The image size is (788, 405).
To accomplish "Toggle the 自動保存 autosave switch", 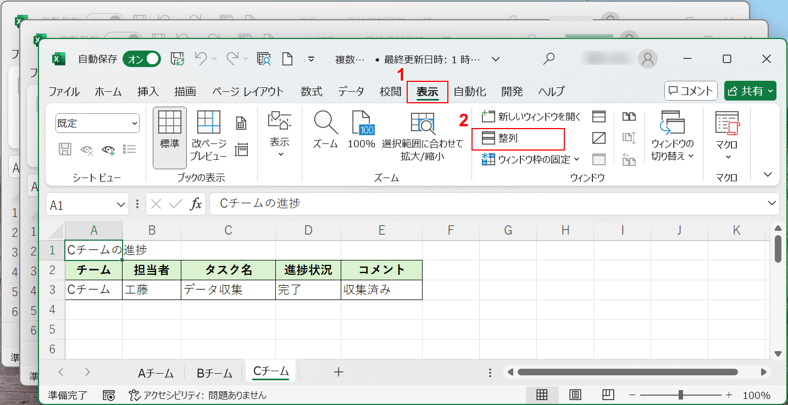I will point(142,59).
